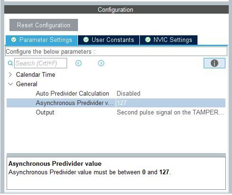This screenshot has height=195, width=232.
Task: Click the NVIC Settings green check icon
Action: tap(148, 40)
